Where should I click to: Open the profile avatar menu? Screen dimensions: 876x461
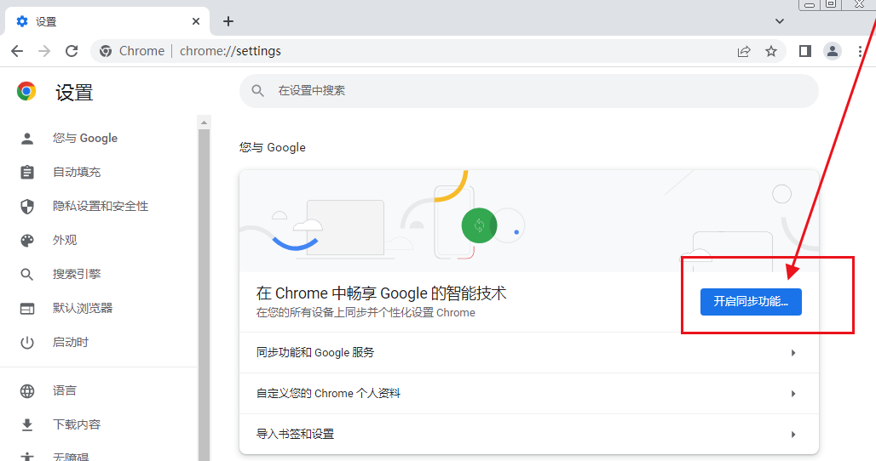point(833,51)
